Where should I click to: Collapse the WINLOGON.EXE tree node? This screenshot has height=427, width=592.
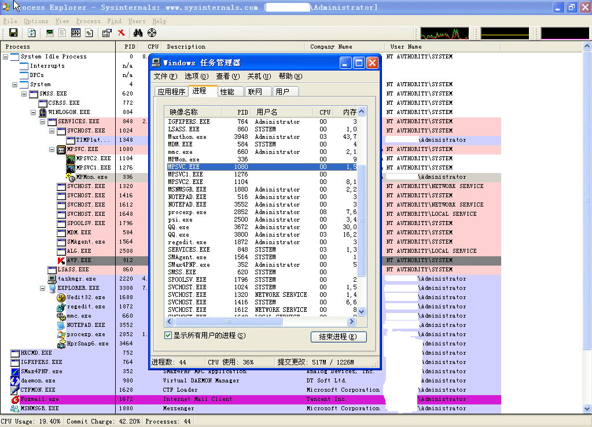(x=33, y=112)
